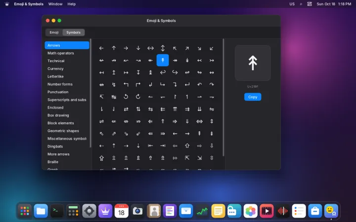Open the Box drawing category
Screen dimensions: 356x222
[67, 115]
